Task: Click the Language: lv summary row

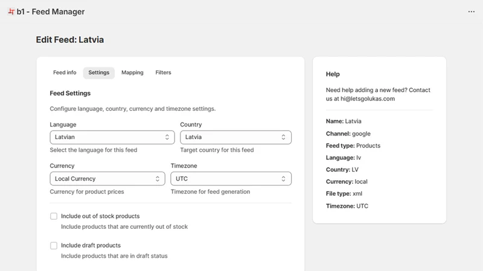Action: coord(344,158)
